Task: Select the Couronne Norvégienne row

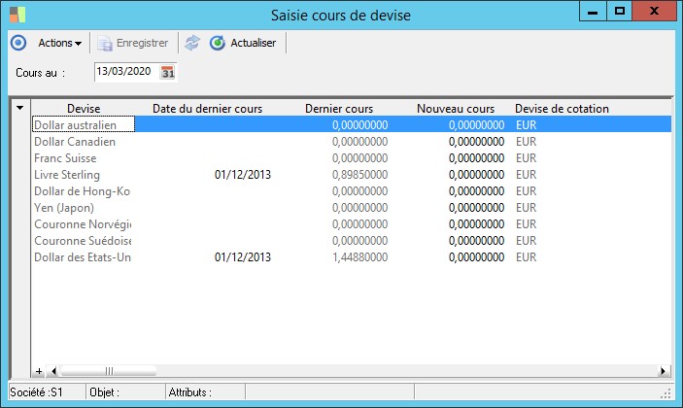Action: [352, 224]
